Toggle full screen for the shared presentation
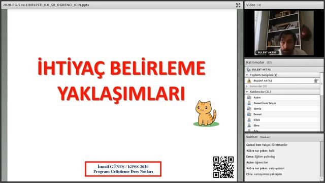325x183 pixels. (x=238, y=5)
